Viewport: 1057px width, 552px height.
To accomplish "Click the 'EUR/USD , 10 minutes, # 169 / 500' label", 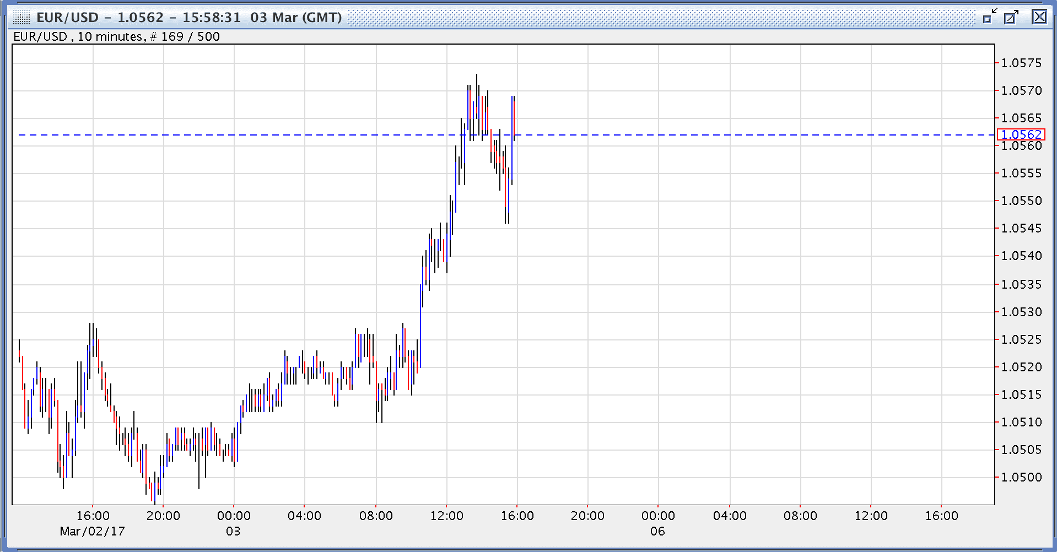I will (x=116, y=37).
